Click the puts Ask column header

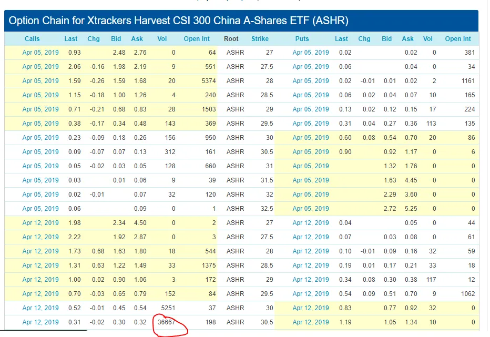coord(408,39)
